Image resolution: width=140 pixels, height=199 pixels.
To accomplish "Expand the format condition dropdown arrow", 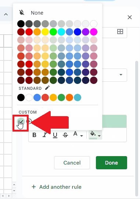I will click(x=121, y=75).
